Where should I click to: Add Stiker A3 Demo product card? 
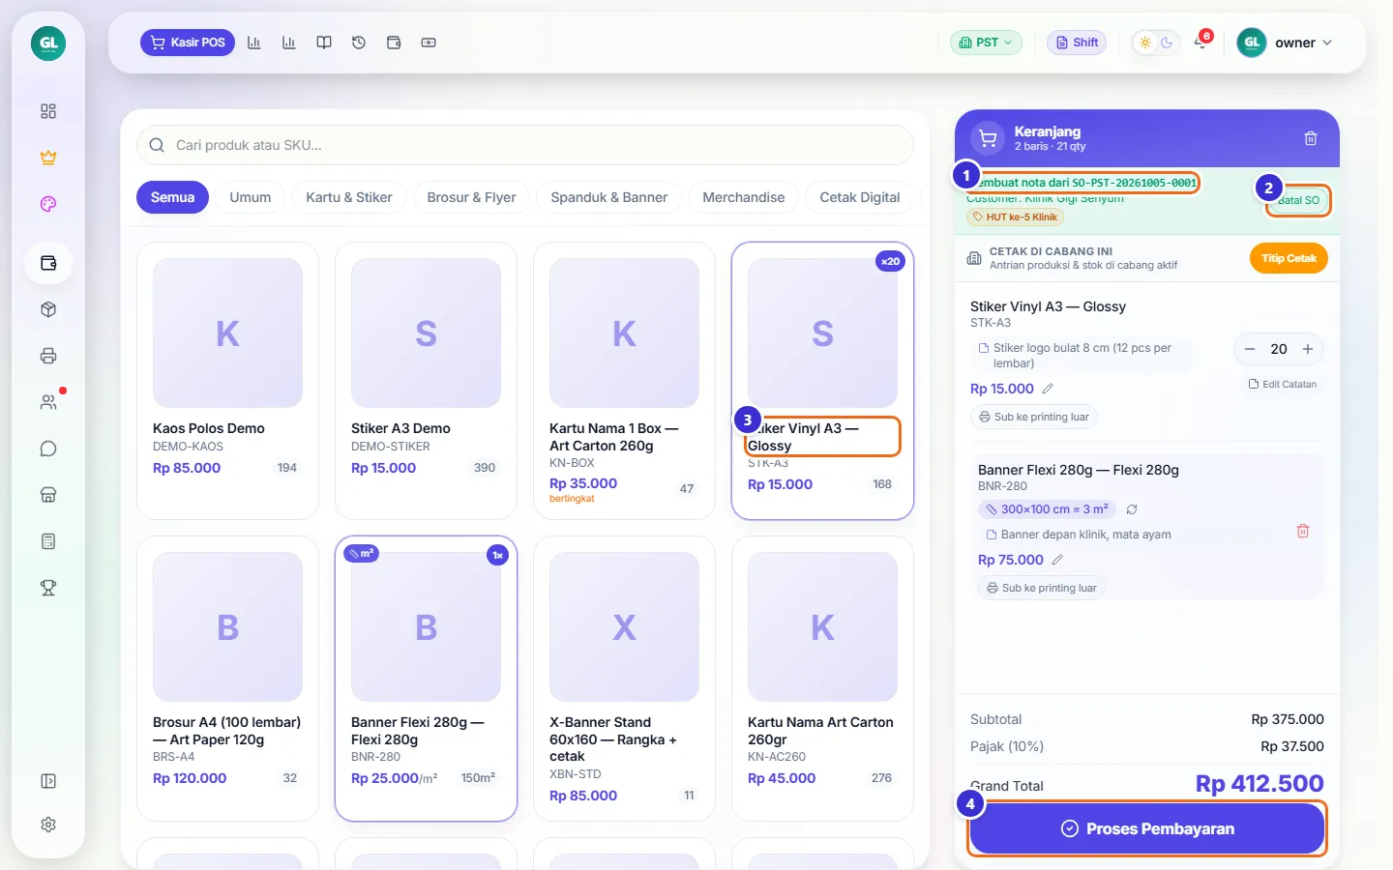426,381
